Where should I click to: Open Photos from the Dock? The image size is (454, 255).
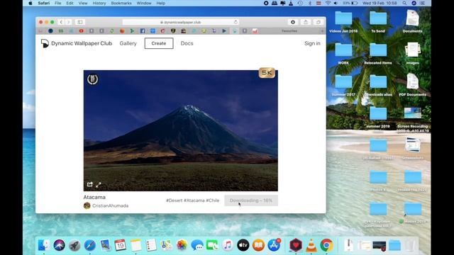click(182, 245)
